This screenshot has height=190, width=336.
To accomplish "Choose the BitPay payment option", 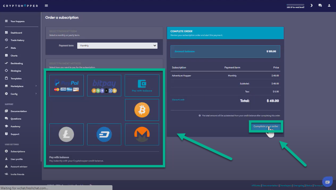I will click(104, 85).
